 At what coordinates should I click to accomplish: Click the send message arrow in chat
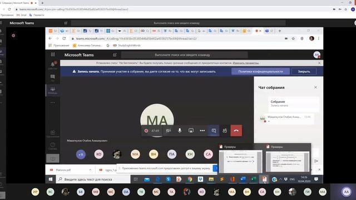click(x=316, y=161)
